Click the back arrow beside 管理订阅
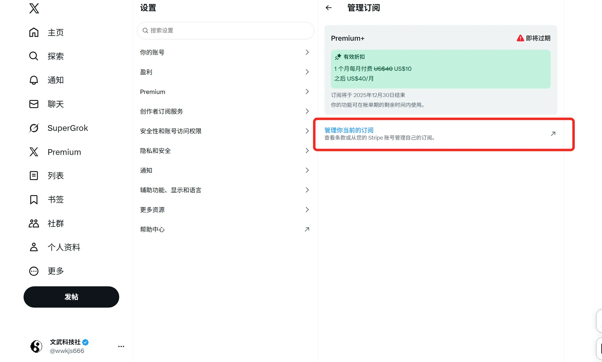602x362 pixels. coord(328,8)
